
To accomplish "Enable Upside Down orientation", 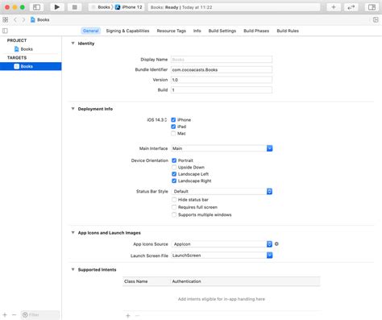I will 174,168.
